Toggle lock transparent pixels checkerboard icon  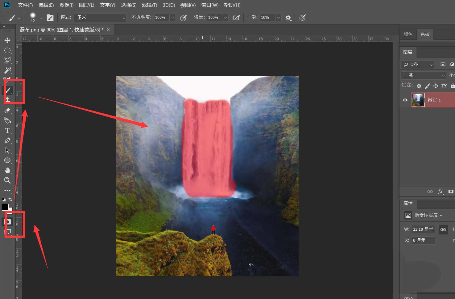coord(419,86)
